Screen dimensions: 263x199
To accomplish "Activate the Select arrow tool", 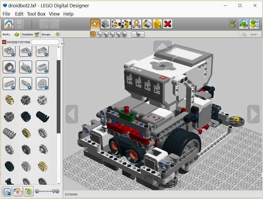I will 95,24.
